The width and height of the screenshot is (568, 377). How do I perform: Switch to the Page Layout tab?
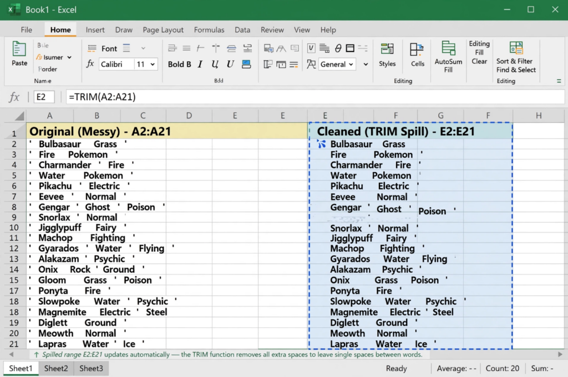pos(163,30)
